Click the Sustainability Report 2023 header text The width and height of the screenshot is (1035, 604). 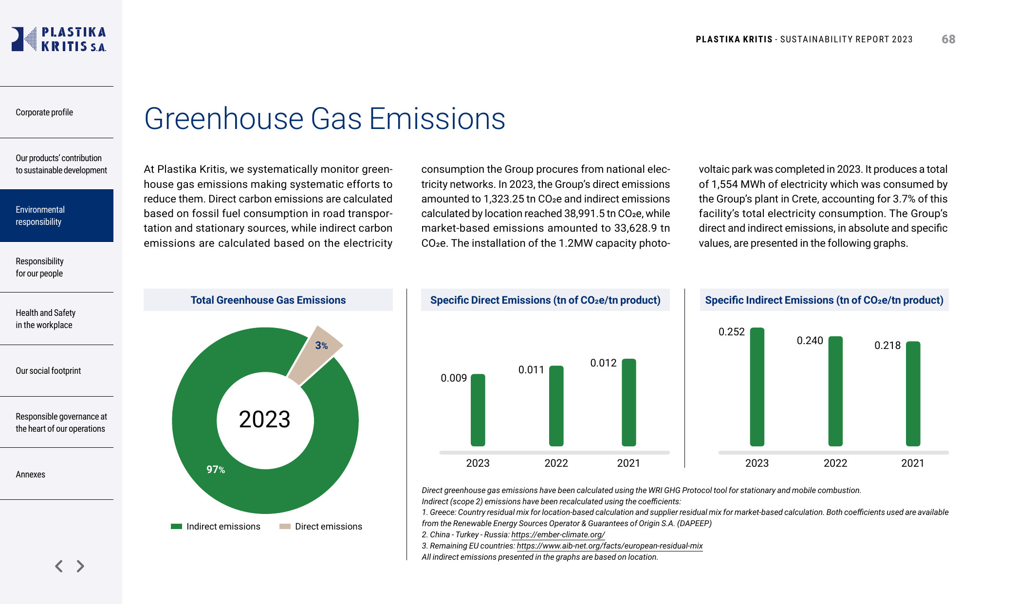coord(846,39)
